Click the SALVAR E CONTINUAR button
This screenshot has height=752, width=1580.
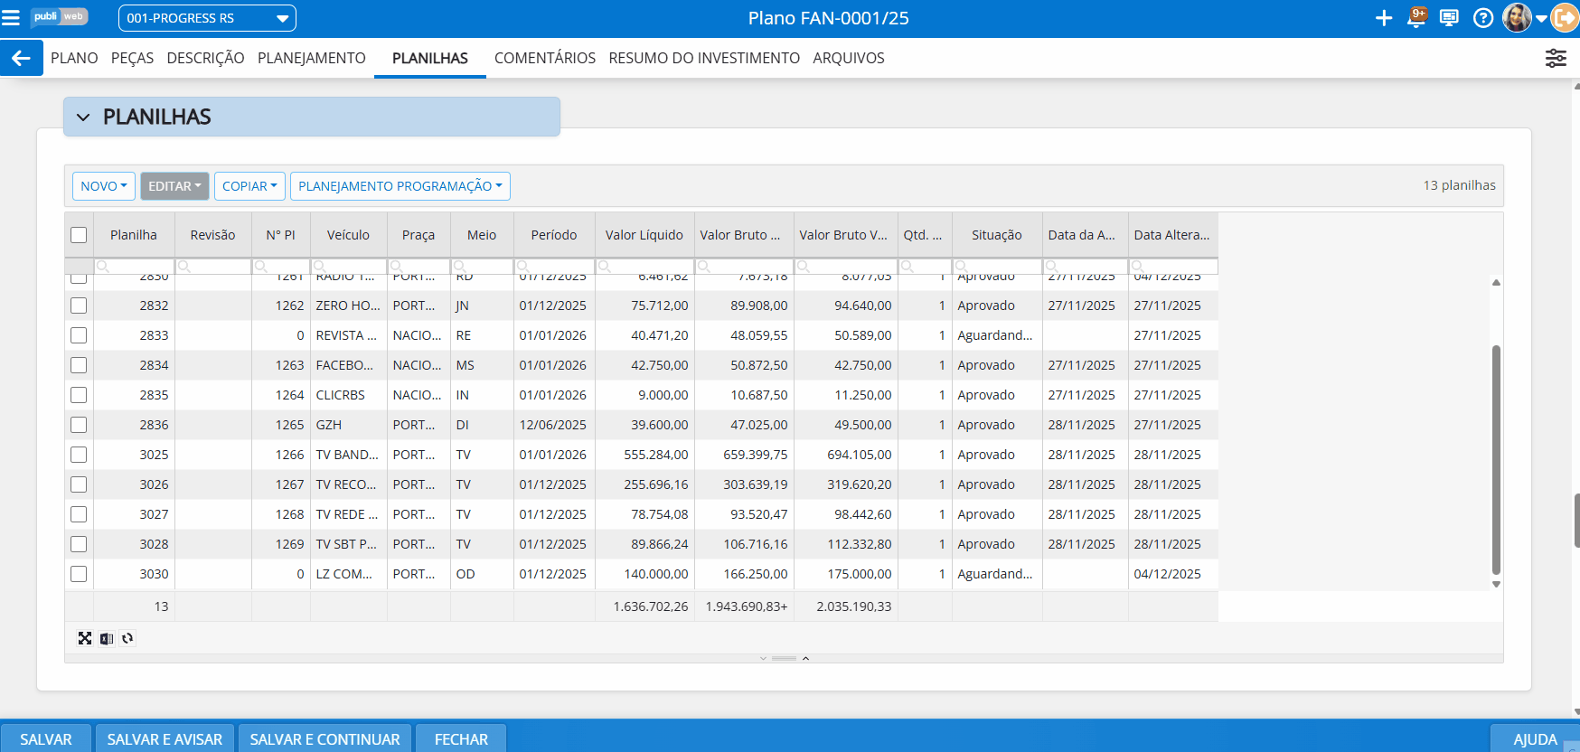[x=324, y=738]
